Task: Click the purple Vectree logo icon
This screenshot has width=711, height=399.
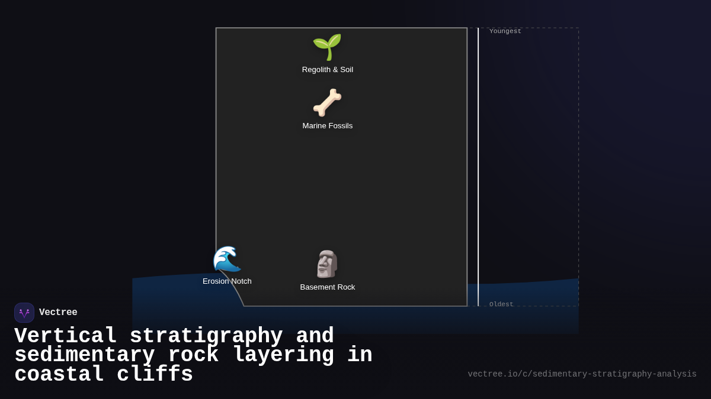Action: 24,313
